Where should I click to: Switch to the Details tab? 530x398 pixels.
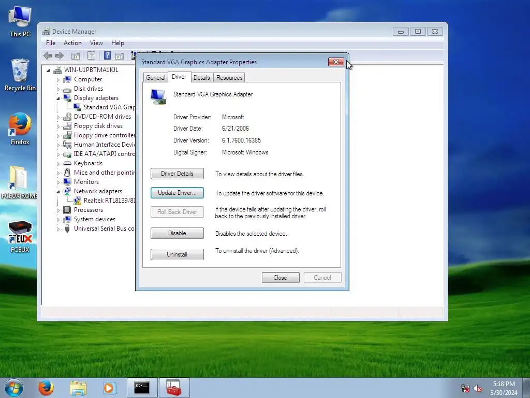(x=202, y=78)
